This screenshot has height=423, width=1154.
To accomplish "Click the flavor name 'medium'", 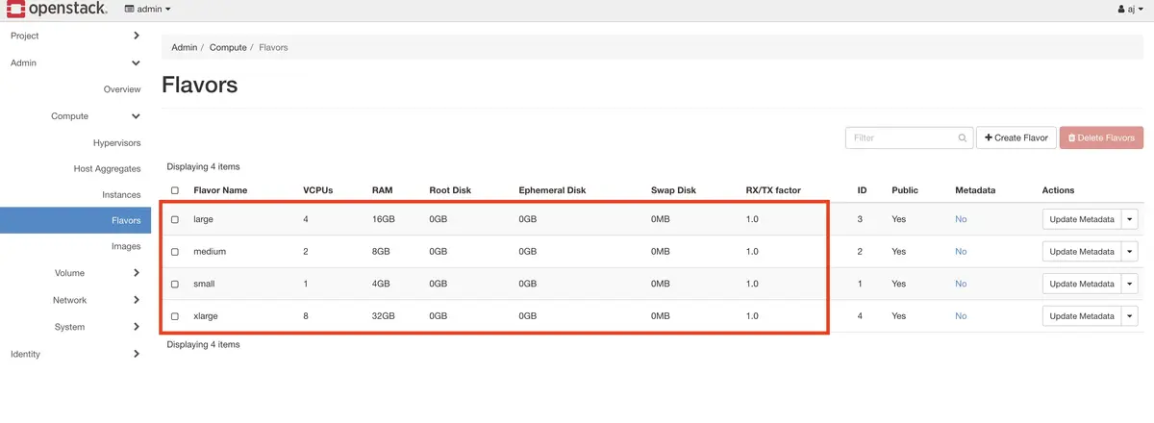I will click(210, 252).
